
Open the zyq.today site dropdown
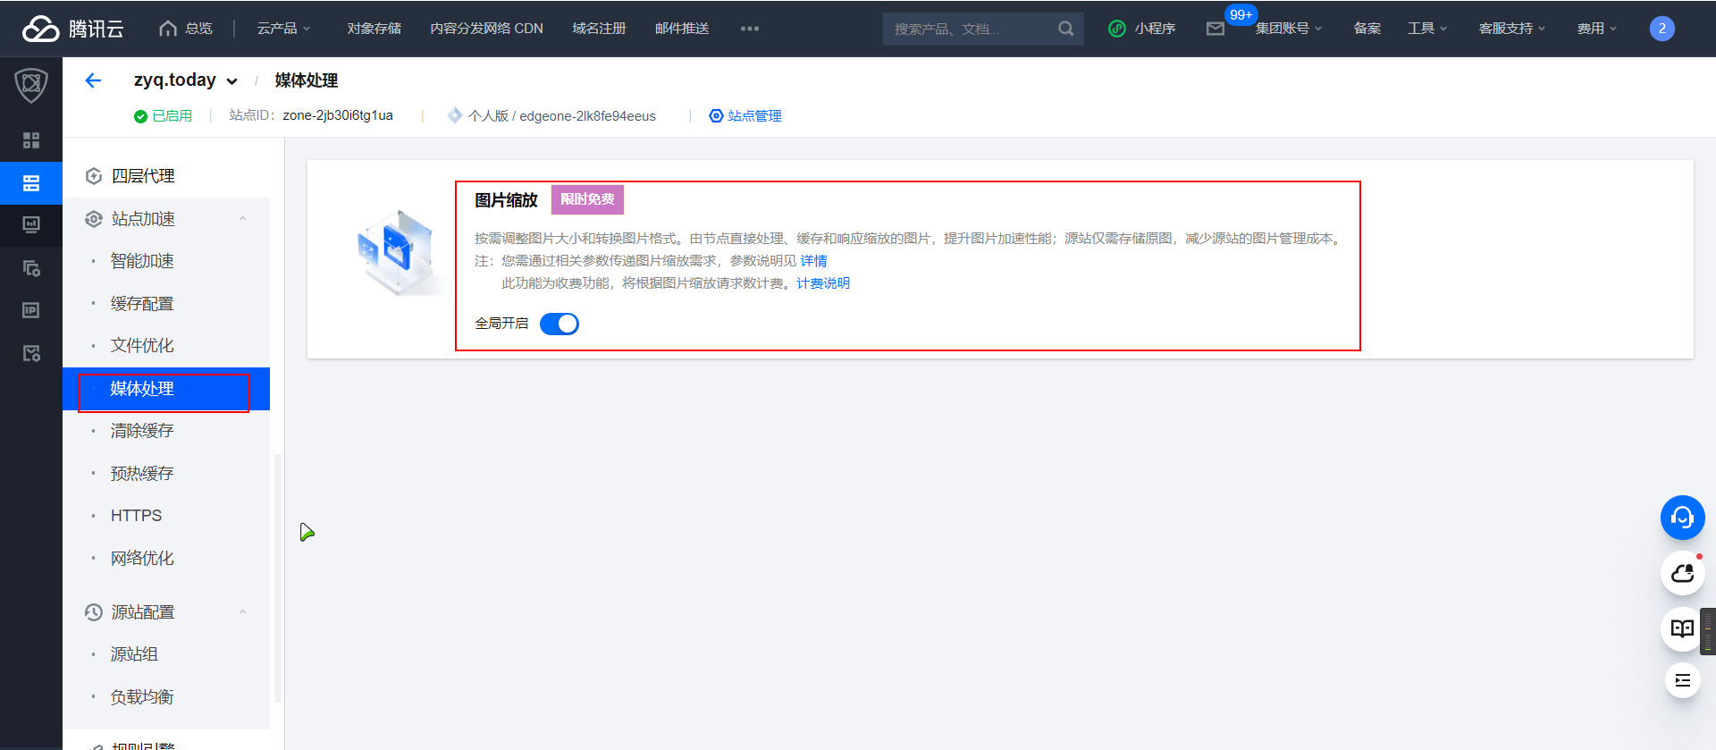[x=186, y=80]
